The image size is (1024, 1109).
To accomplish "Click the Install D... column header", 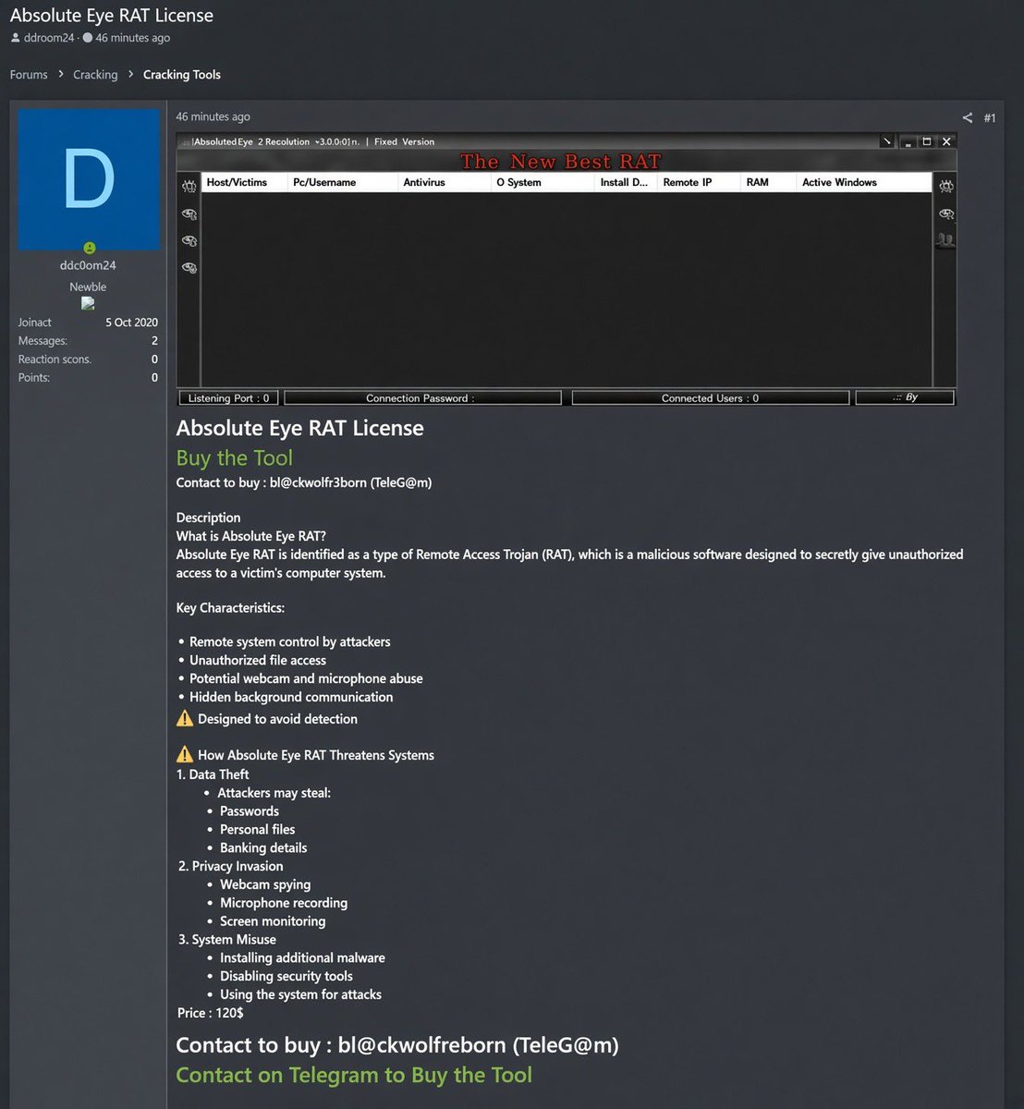I will (x=624, y=182).
